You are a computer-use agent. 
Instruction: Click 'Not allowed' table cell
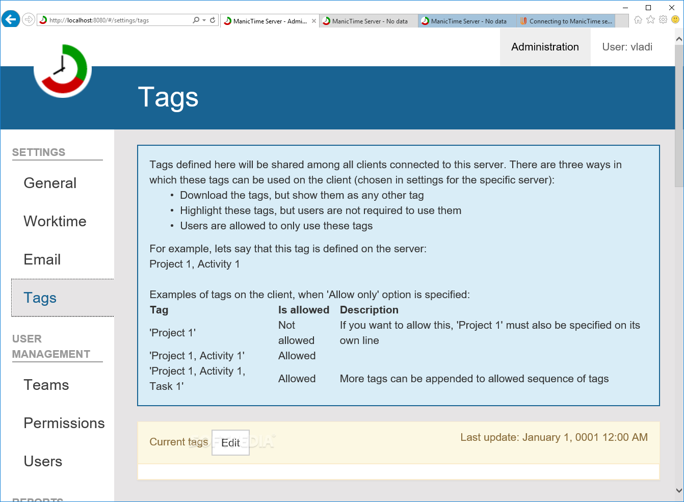tap(296, 333)
